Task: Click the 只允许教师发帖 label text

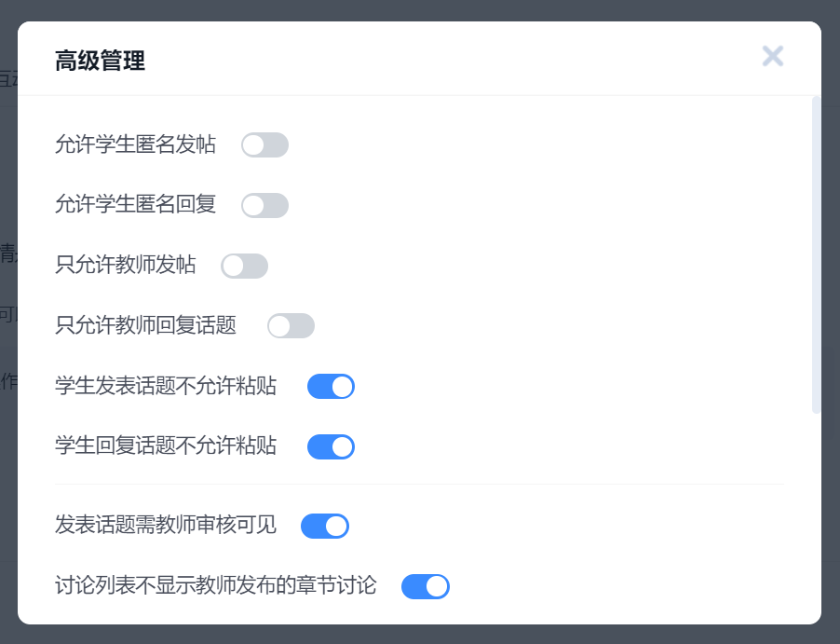Action: click(126, 266)
